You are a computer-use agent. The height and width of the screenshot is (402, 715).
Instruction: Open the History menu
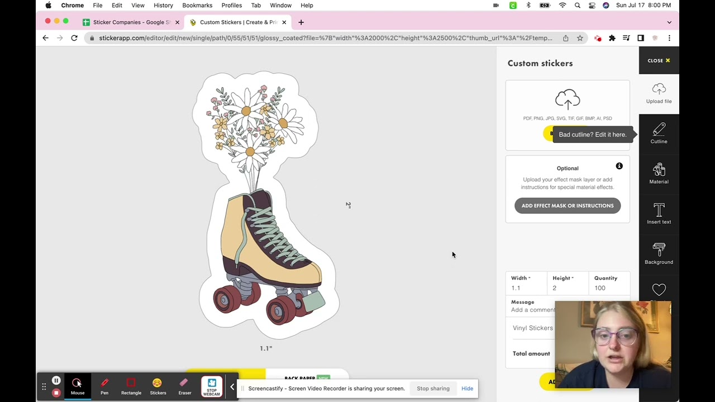[163, 5]
